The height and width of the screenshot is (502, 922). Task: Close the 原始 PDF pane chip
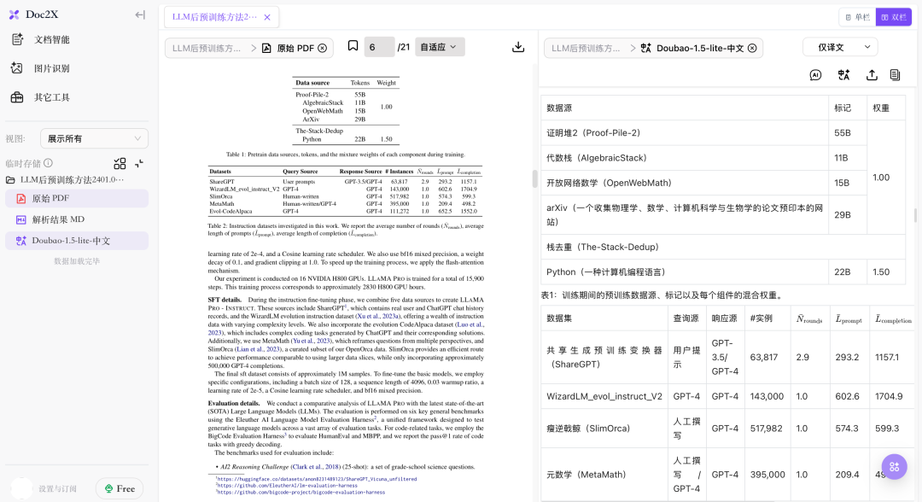pos(323,48)
